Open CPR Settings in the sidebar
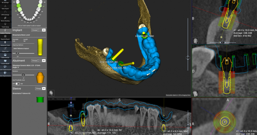The width and height of the screenshot is (257, 135). 5,13
